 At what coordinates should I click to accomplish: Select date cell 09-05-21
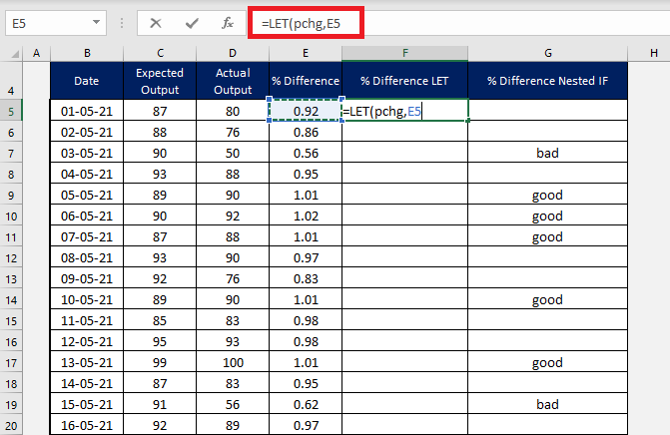[87, 278]
